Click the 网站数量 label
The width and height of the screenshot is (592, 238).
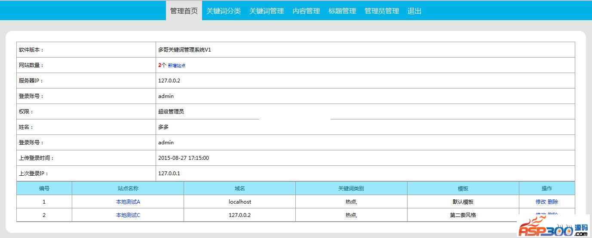tap(31, 65)
